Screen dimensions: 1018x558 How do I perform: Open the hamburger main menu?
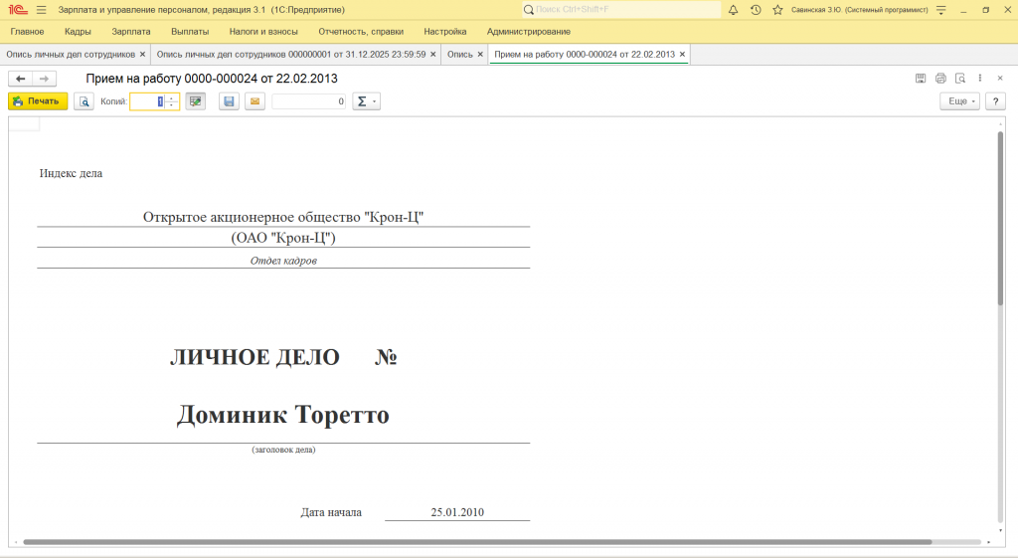coord(42,10)
